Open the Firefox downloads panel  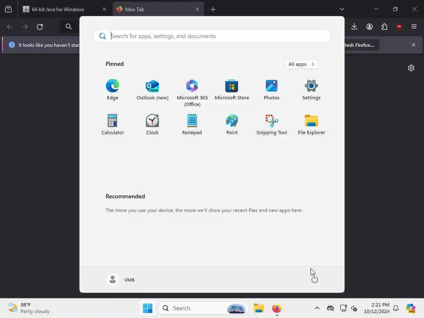tap(354, 26)
